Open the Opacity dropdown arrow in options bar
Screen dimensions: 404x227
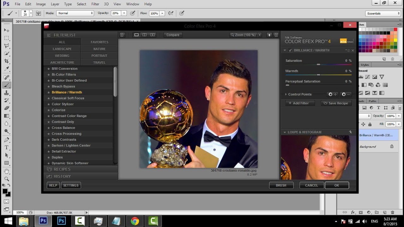[124, 13]
